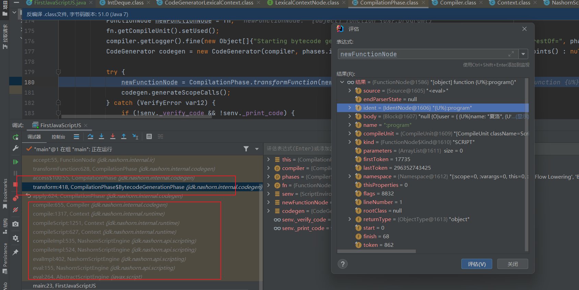Viewport: 579px width, 290px height.
Task: Open Context.class editor tab
Action: (513, 3)
